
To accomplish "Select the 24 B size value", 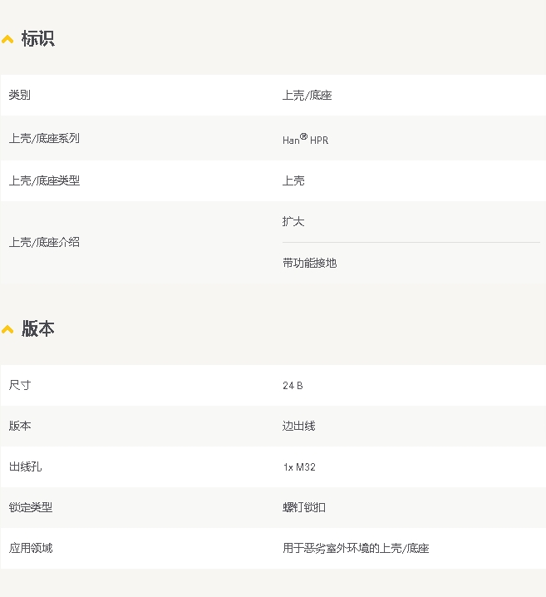I will click(293, 386).
